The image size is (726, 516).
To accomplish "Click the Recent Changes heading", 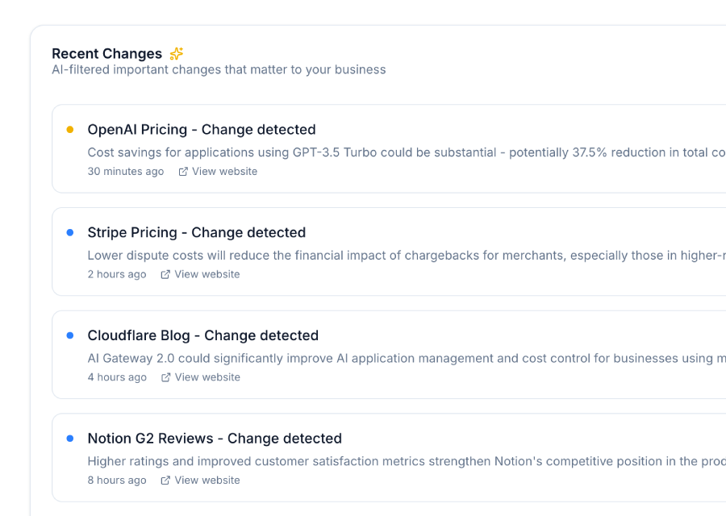I will pos(106,54).
